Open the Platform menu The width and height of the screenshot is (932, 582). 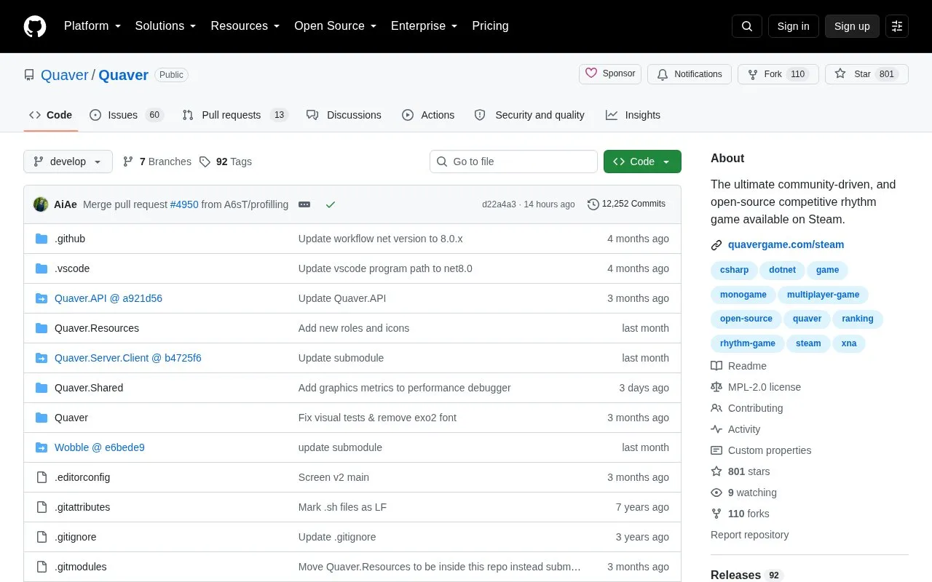[92, 26]
